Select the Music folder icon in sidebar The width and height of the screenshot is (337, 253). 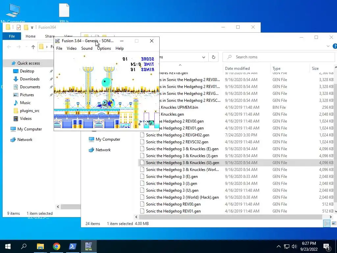click(x=16, y=103)
